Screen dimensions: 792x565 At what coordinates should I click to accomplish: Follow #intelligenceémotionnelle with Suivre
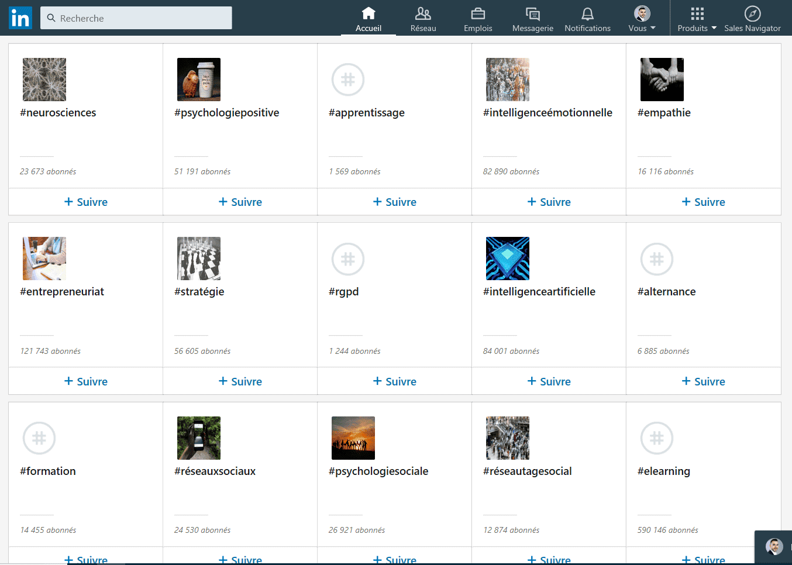(549, 202)
